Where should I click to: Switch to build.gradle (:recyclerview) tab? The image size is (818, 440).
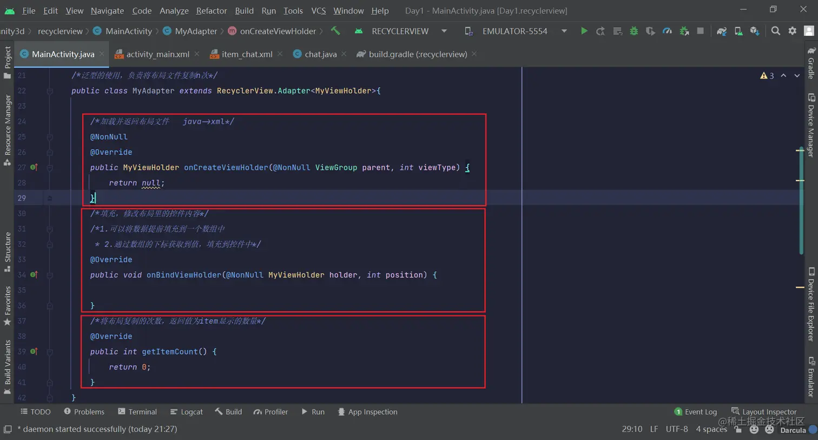pyautogui.click(x=418, y=54)
